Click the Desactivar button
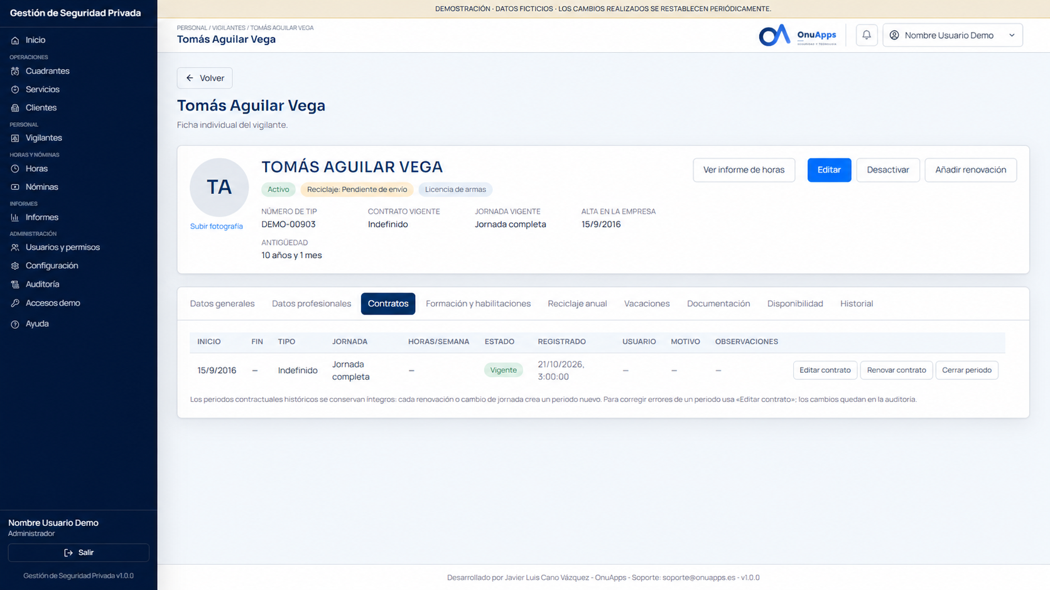This screenshot has width=1050, height=590. [x=888, y=170]
